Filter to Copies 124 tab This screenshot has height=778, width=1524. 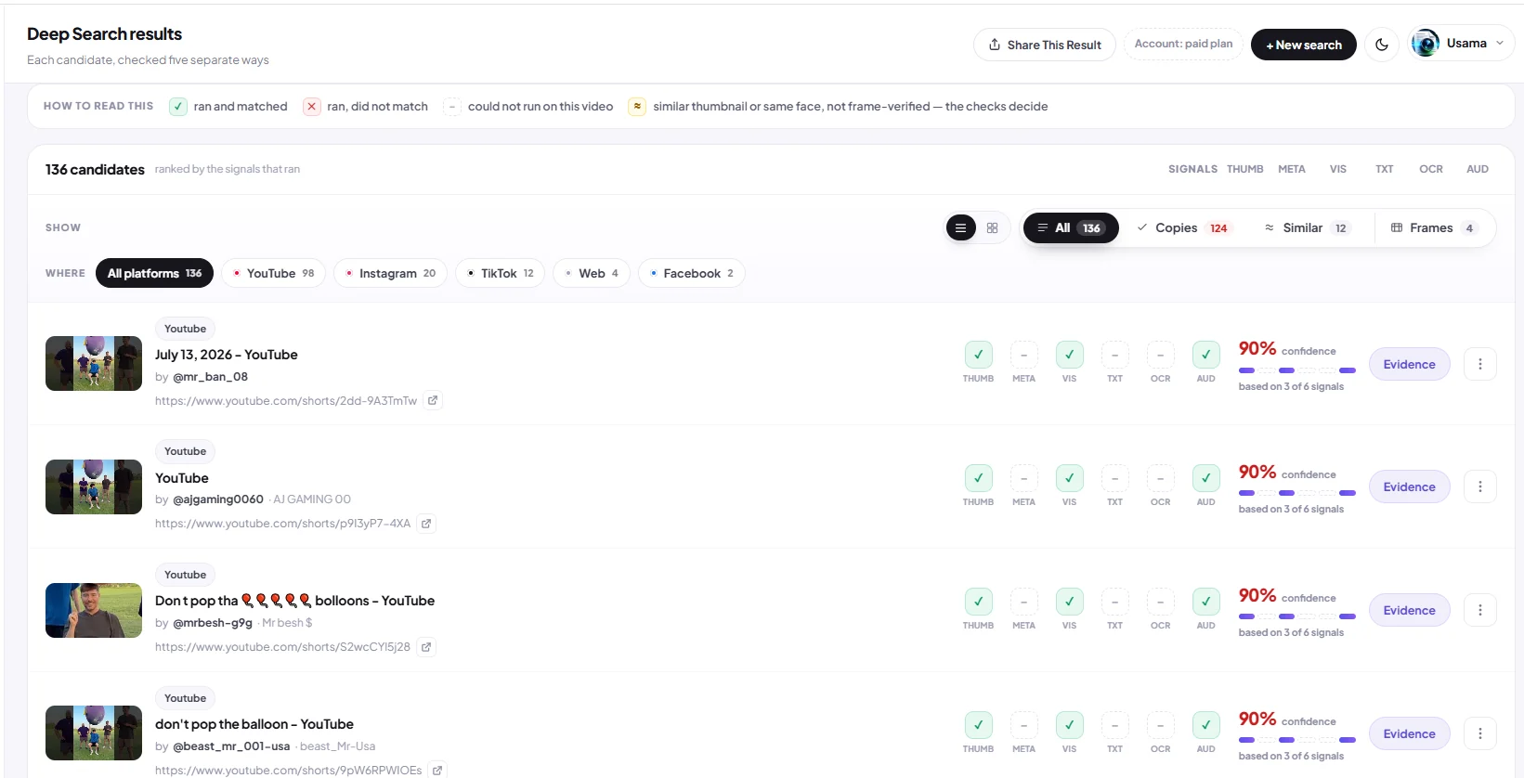click(x=1183, y=227)
